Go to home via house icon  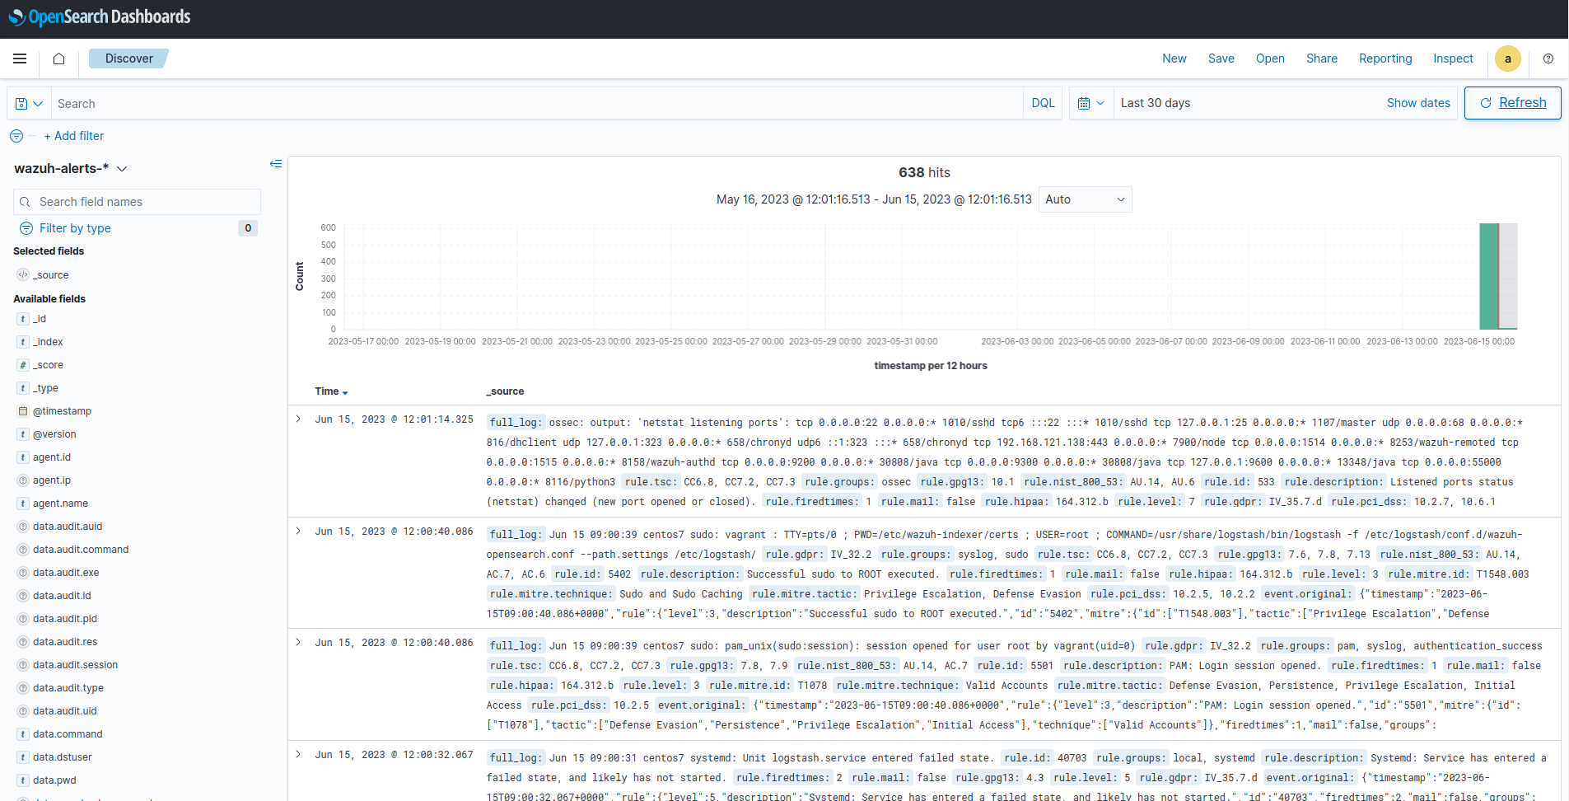tap(58, 59)
